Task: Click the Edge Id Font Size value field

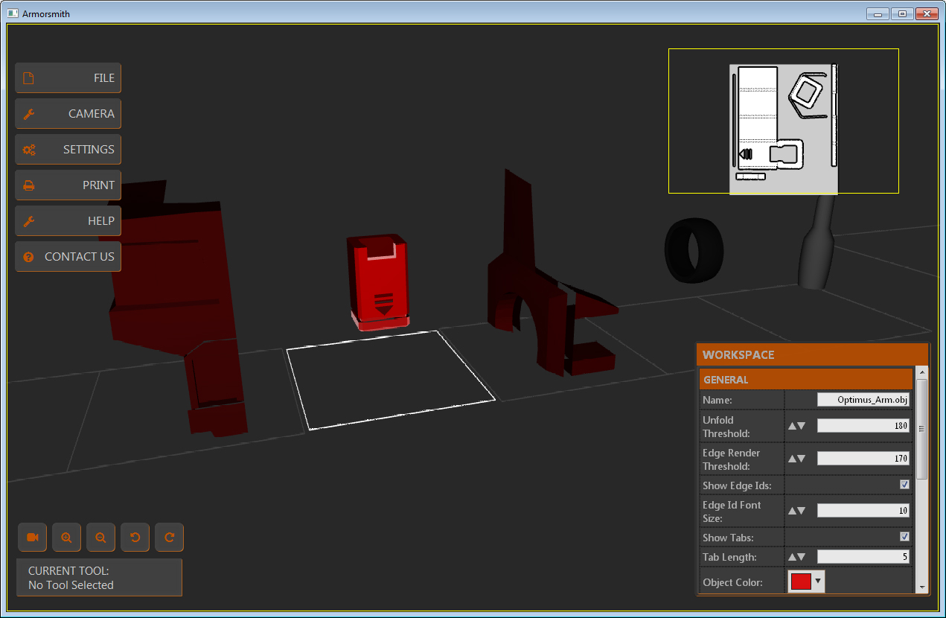Action: click(863, 511)
